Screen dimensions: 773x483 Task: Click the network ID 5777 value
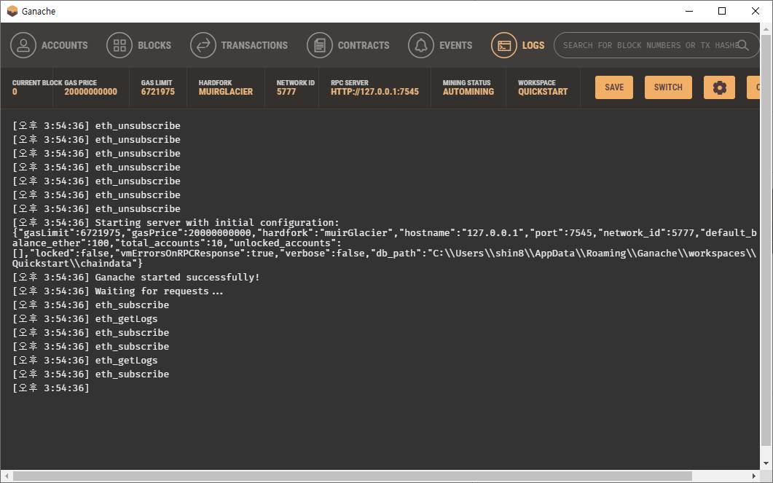[x=286, y=92]
